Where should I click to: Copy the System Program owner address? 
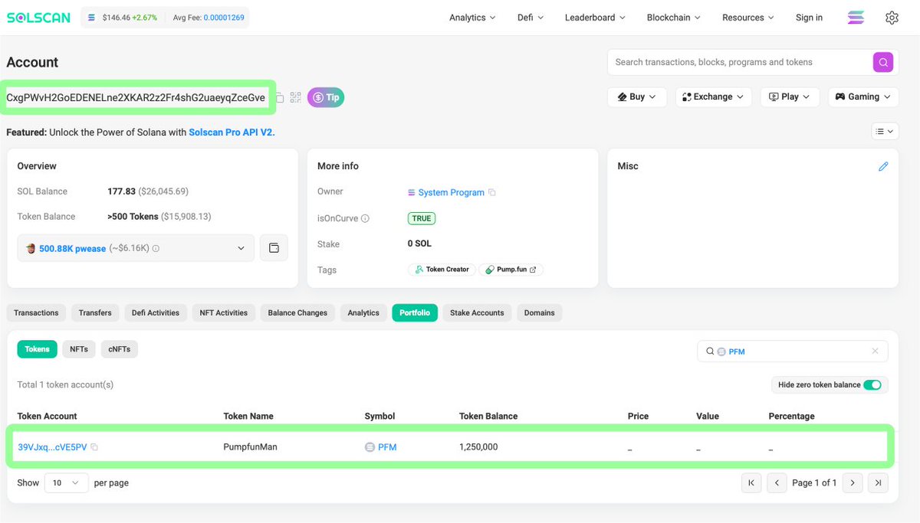(x=492, y=192)
